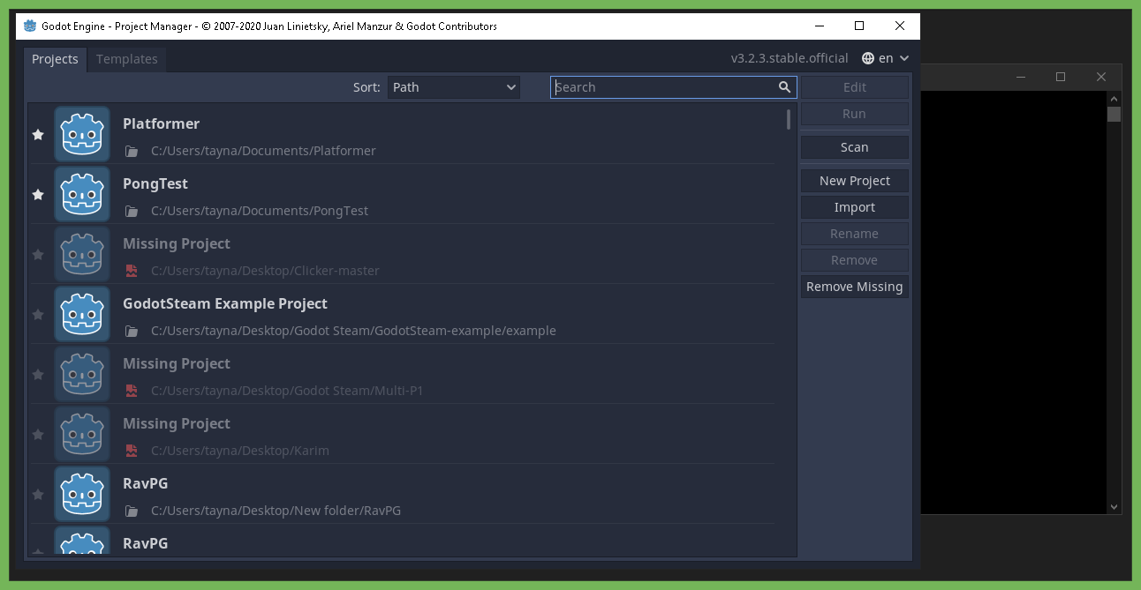This screenshot has height=590, width=1141.
Task: Select the Platformer project name
Action: (x=161, y=123)
